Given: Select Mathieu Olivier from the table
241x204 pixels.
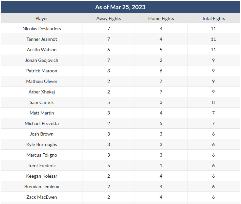Looking at the screenshot, I should [42, 81].
